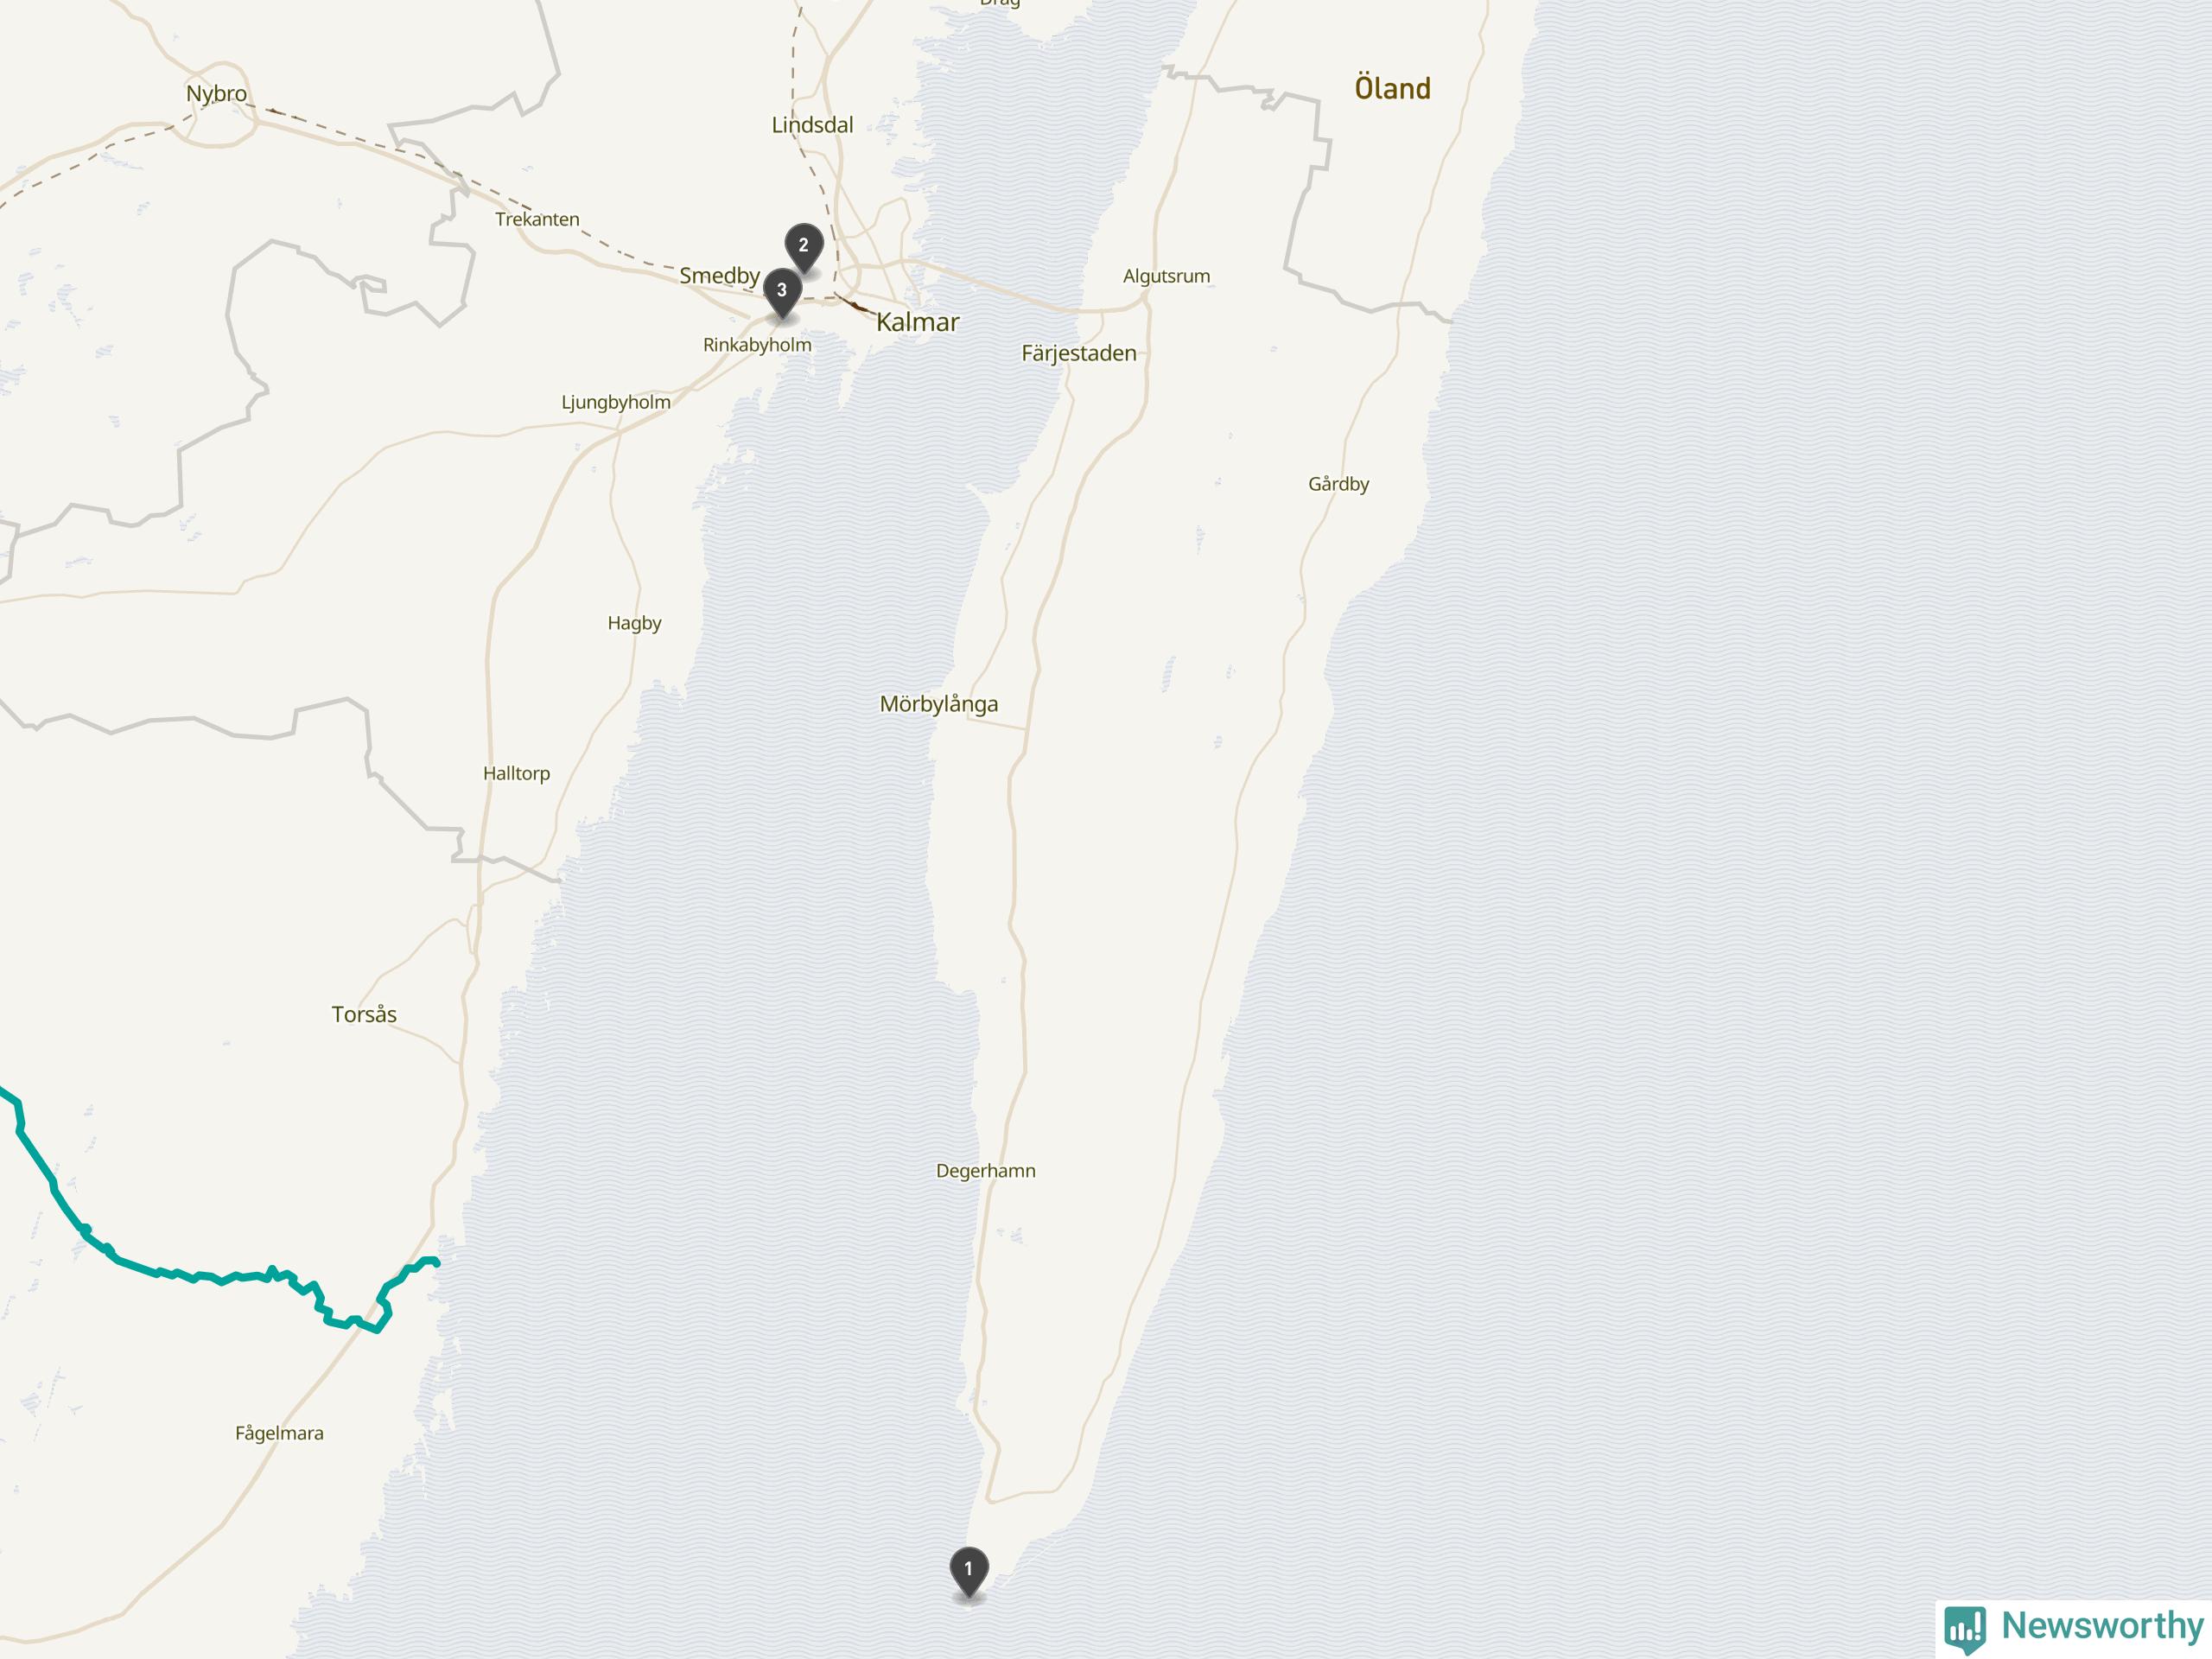Click map marker number 2
The height and width of the screenshot is (1659, 2212).
click(x=803, y=247)
